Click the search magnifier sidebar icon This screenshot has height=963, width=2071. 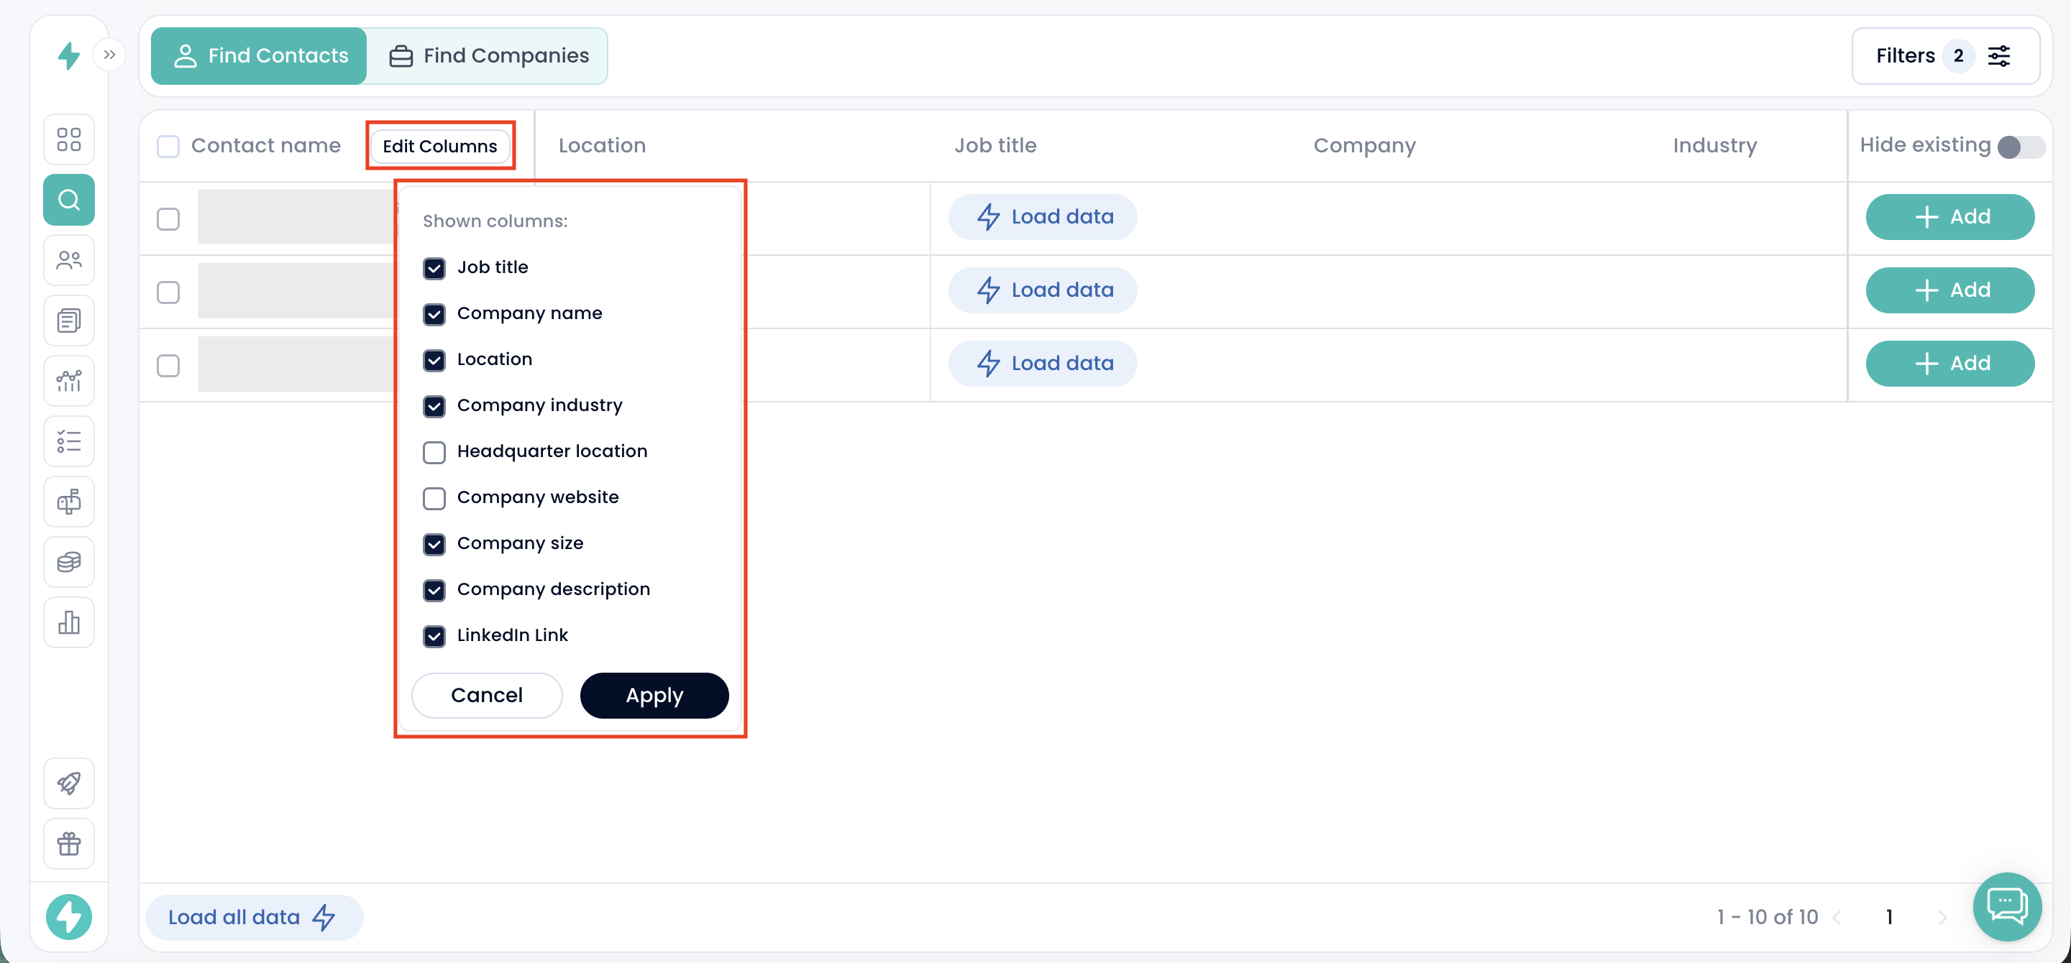(69, 199)
